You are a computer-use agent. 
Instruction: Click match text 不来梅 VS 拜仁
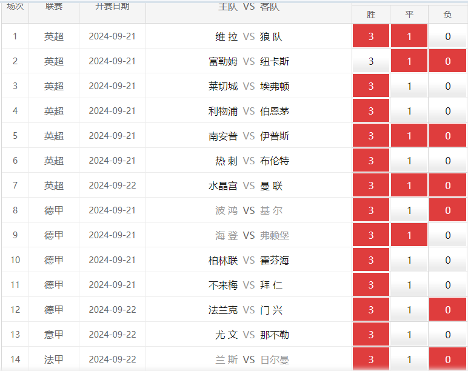pos(246,286)
